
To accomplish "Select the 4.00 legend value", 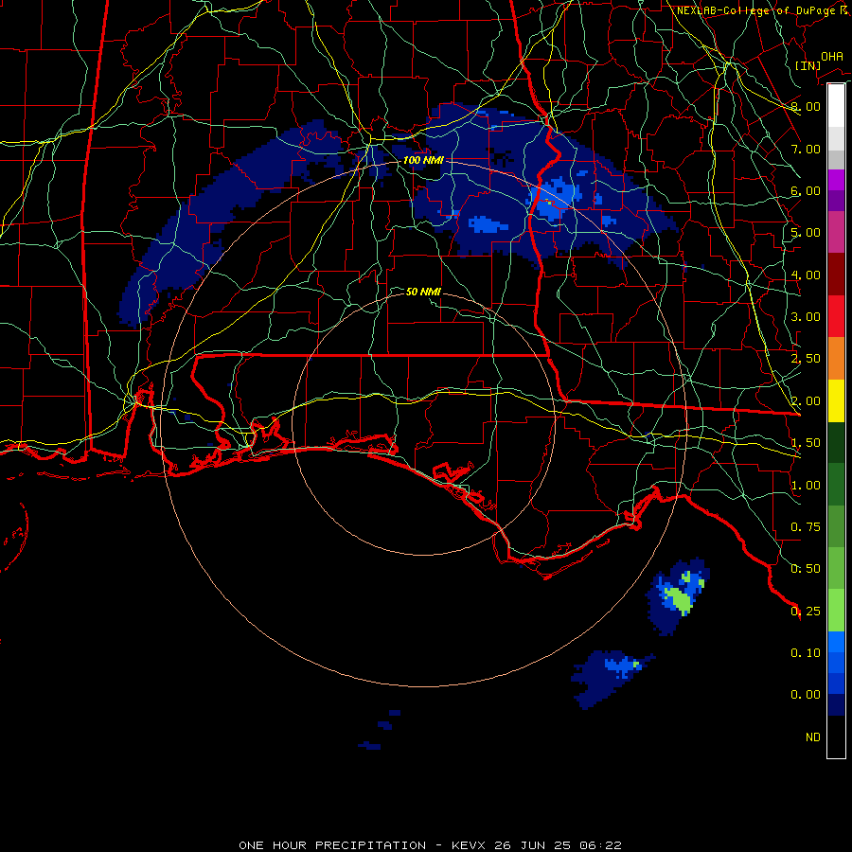I will click(x=806, y=275).
